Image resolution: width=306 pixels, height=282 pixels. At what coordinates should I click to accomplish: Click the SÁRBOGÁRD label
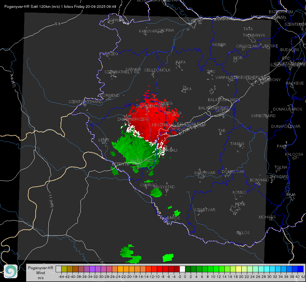click(x=263, y=116)
